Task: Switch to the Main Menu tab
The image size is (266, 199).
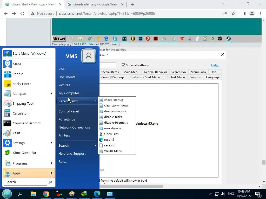Action: (x=131, y=72)
